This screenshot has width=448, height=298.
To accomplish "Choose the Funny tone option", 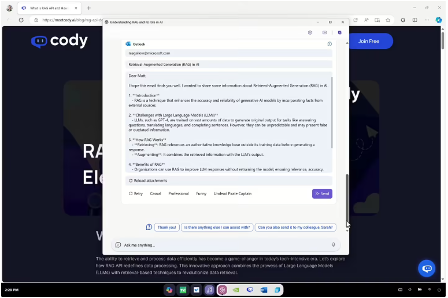I will [201, 193].
